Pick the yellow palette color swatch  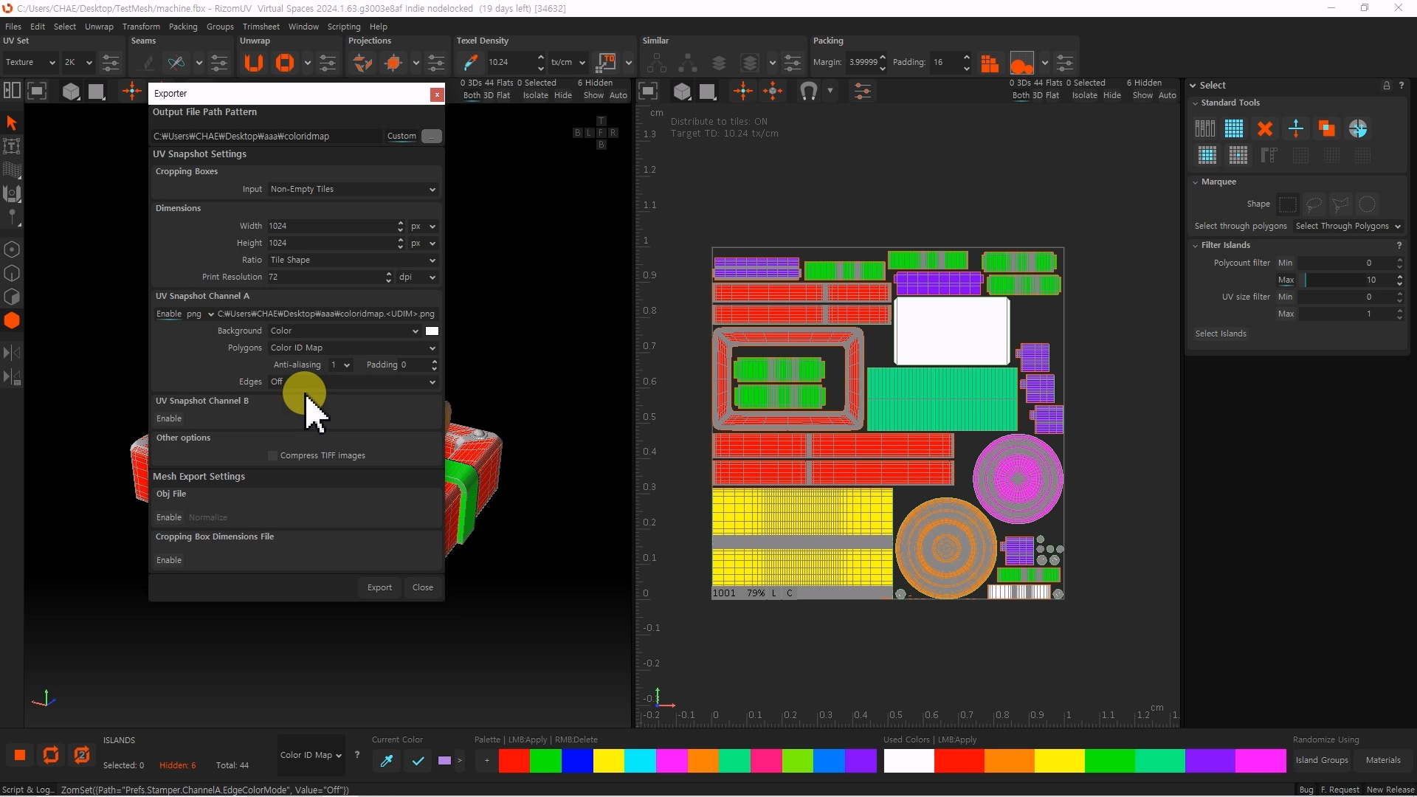click(609, 760)
